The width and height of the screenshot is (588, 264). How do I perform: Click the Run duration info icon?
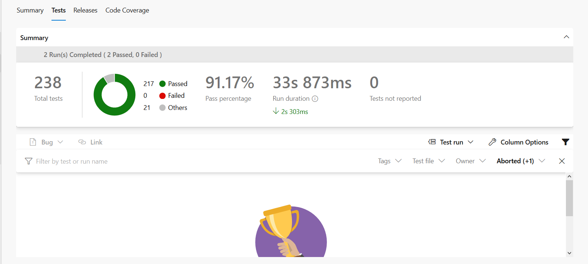click(315, 99)
